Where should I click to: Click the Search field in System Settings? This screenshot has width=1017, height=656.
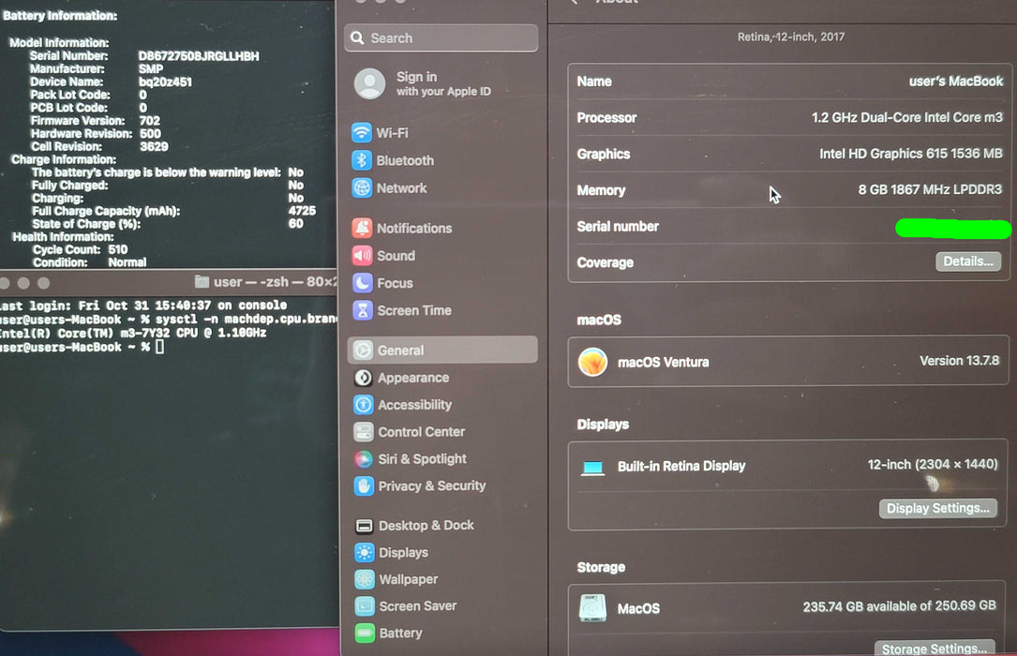(441, 38)
